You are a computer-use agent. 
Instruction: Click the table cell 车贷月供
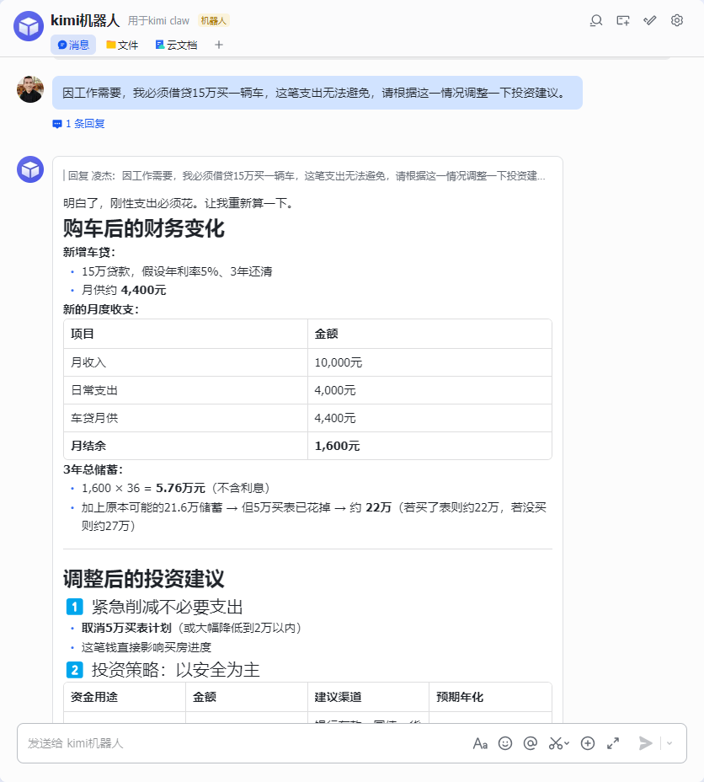(x=185, y=418)
